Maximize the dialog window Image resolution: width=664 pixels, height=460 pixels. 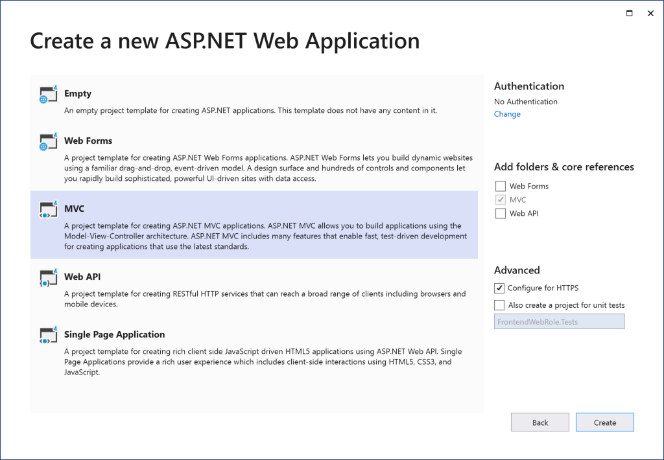point(629,13)
